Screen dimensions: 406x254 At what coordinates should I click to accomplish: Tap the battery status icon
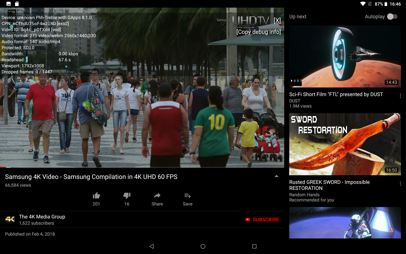[386, 4]
